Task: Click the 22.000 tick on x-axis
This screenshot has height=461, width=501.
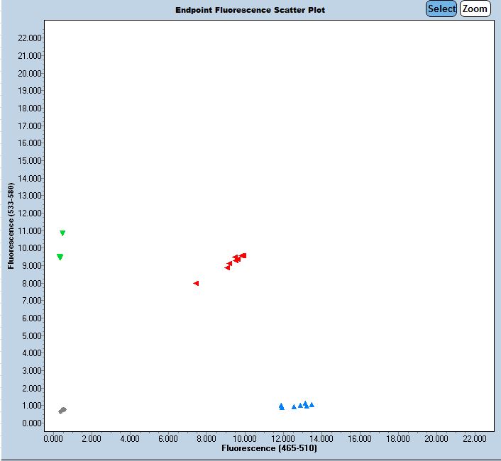Action: click(475, 439)
